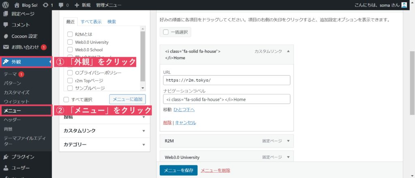Check the R2Mとは checkbox
The width and height of the screenshot is (415, 178).
pos(70,34)
